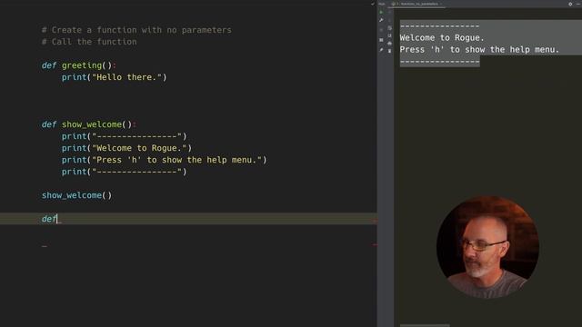The height and width of the screenshot is (327, 582).
Task: Click print("Welcome to Rogue.") code line
Action: coord(126,148)
